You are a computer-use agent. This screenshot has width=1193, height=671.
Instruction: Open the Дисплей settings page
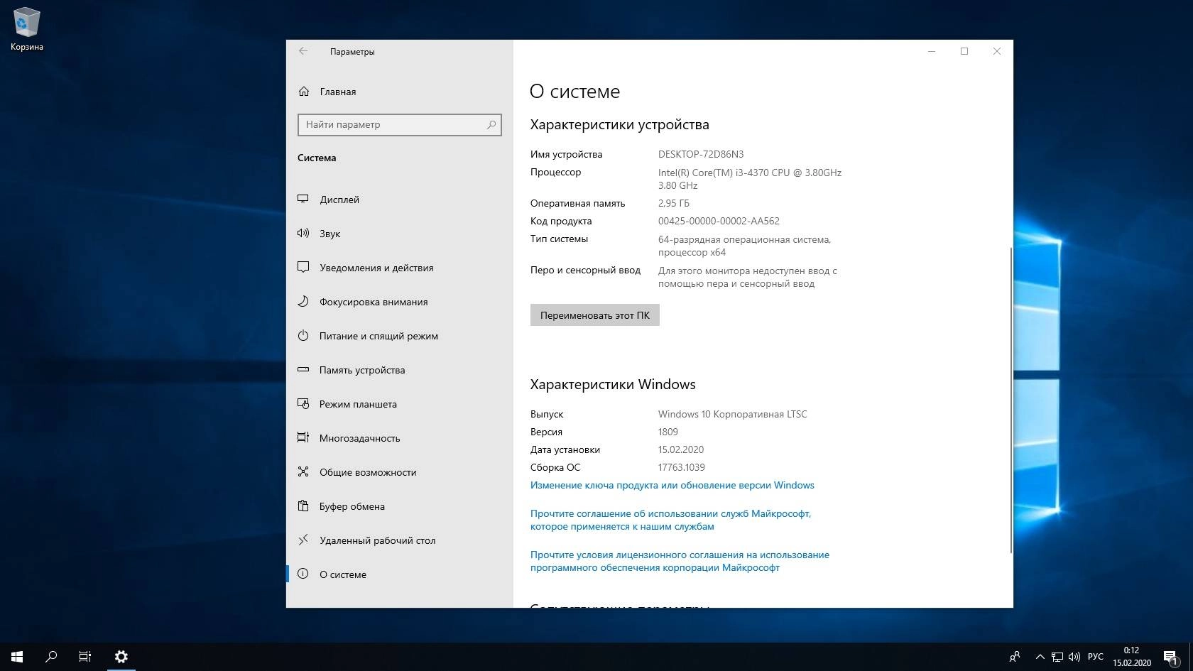click(400, 200)
